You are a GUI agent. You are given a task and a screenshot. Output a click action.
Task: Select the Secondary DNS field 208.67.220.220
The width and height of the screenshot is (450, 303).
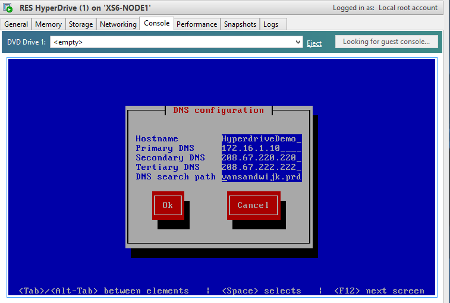tap(262, 158)
